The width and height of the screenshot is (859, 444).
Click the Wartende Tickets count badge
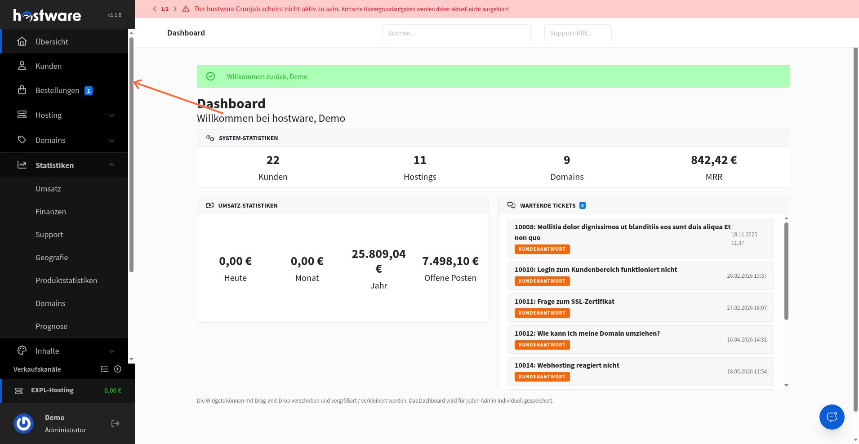pos(583,205)
